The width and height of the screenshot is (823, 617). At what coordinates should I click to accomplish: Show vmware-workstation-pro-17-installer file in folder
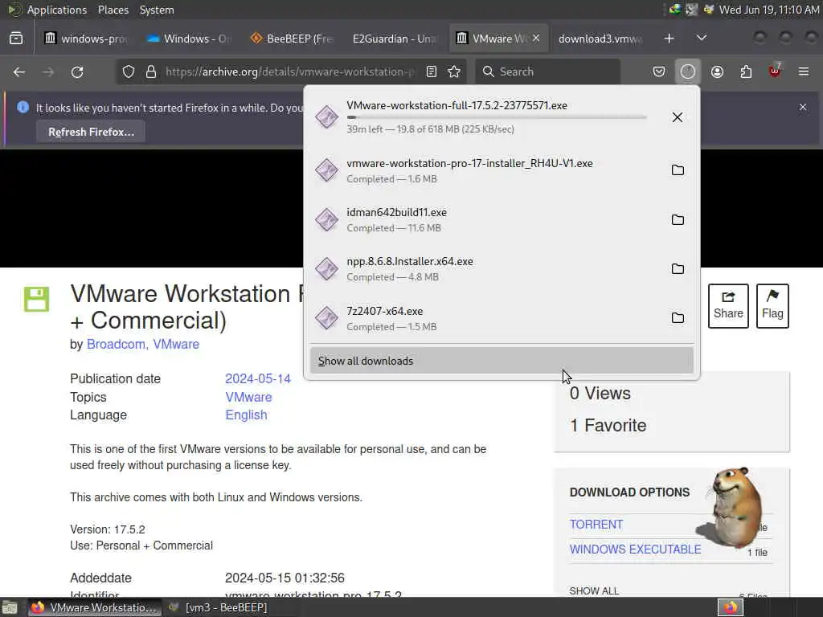pyautogui.click(x=678, y=170)
